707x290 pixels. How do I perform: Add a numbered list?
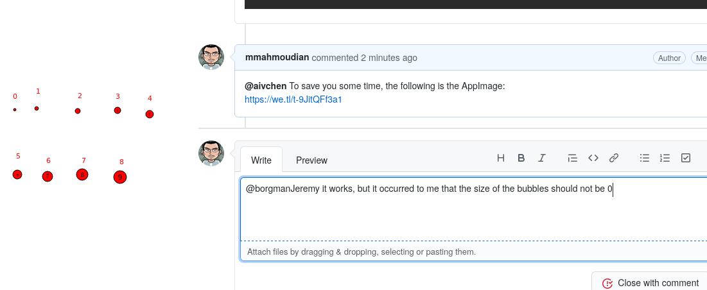click(x=665, y=158)
